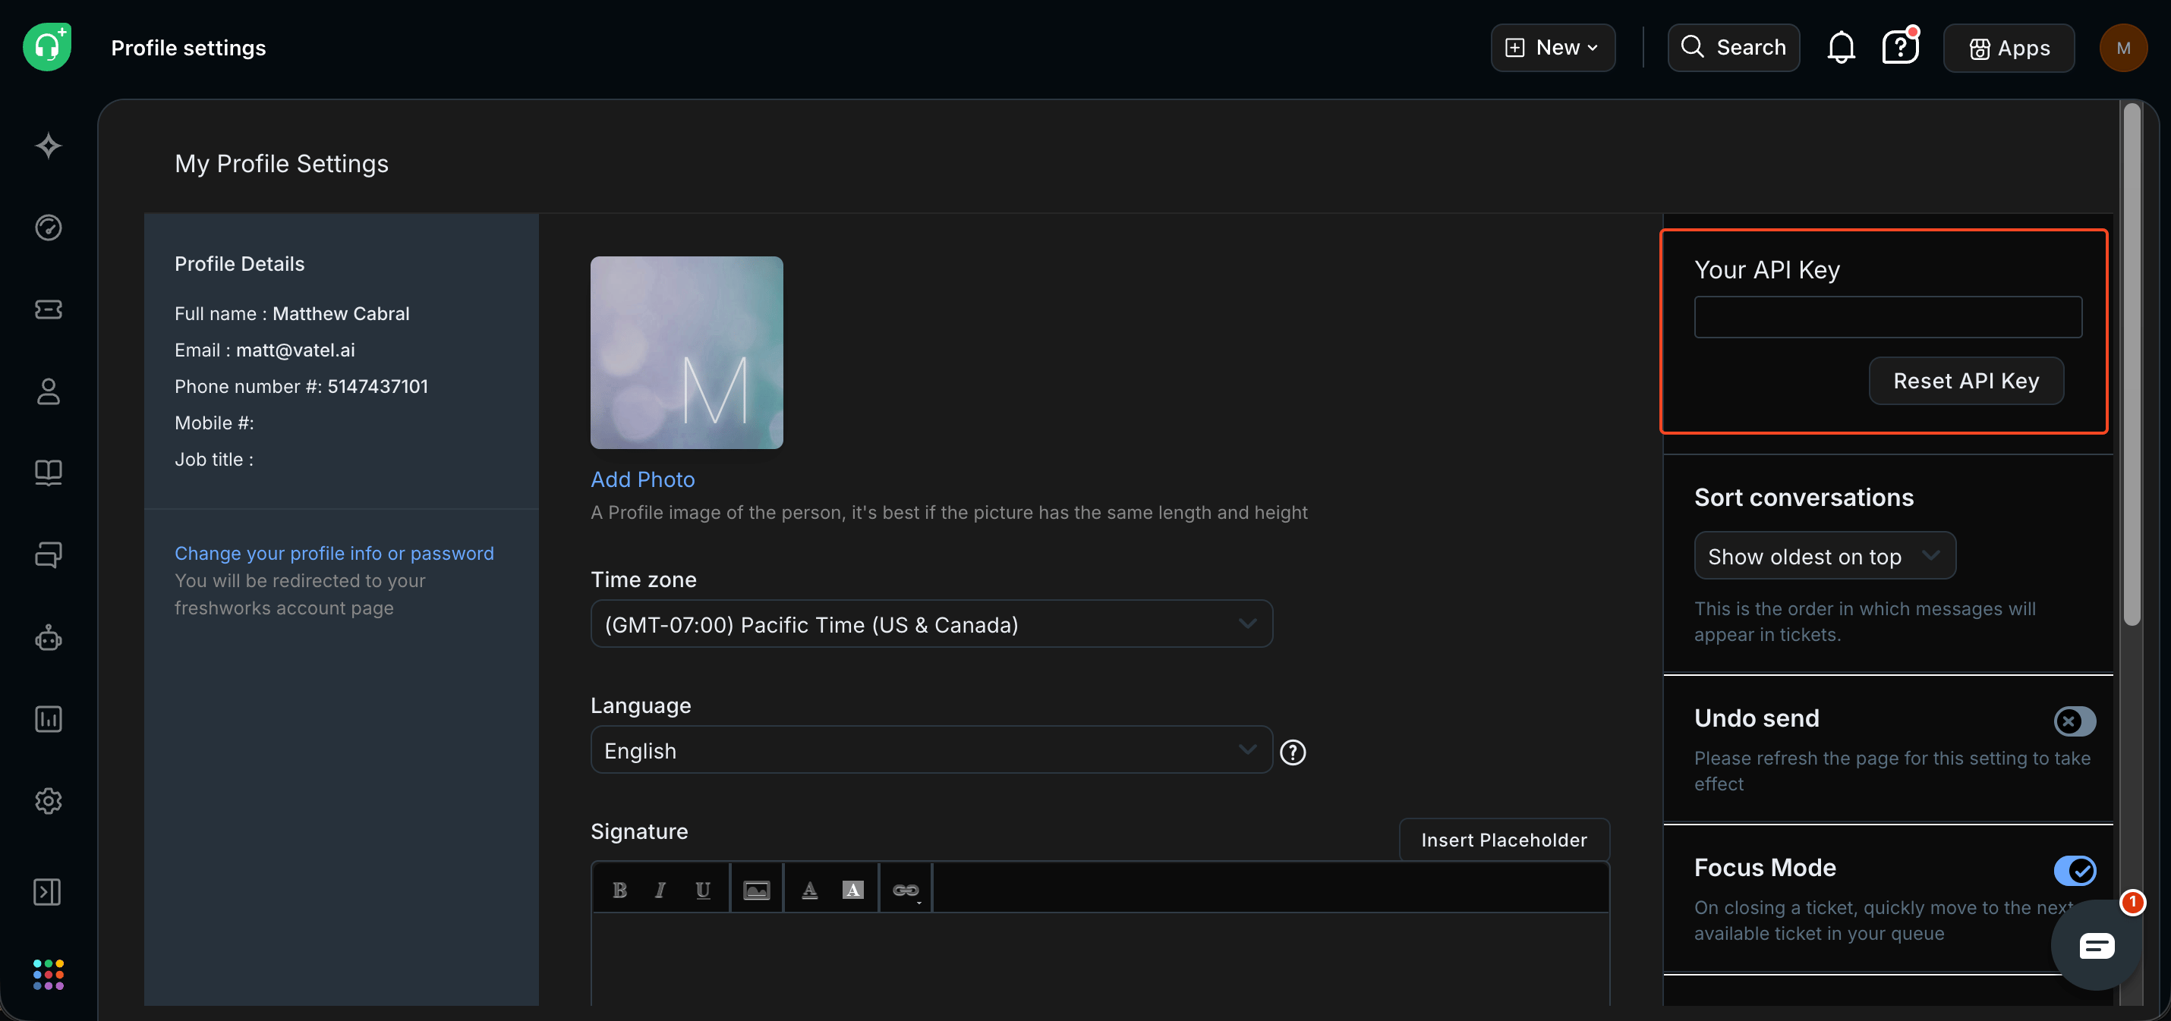
Task: Click the email matt@vatel.ai text
Action: tap(295, 350)
